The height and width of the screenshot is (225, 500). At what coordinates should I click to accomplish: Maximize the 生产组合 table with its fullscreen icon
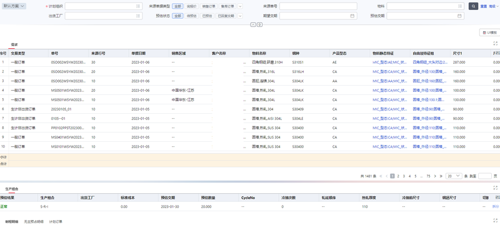[x=495, y=188]
